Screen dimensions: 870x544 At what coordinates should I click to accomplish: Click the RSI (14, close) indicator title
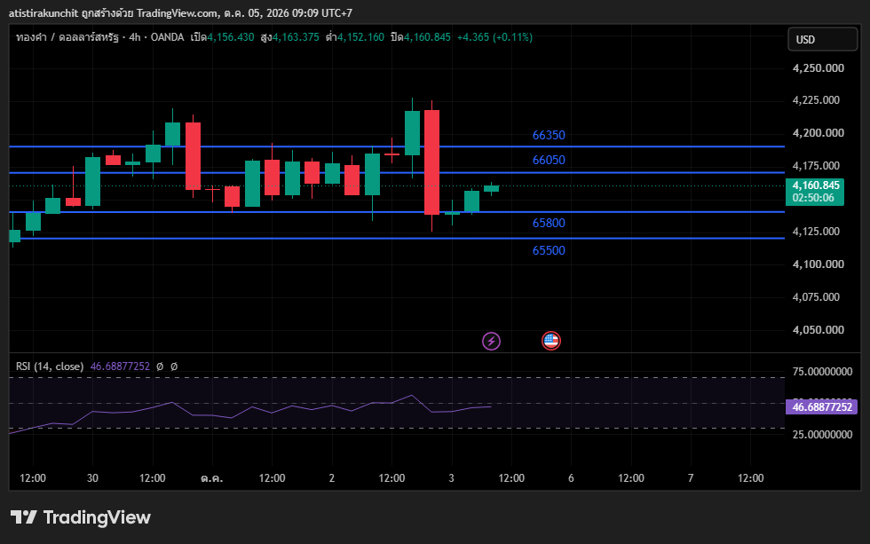click(x=50, y=367)
